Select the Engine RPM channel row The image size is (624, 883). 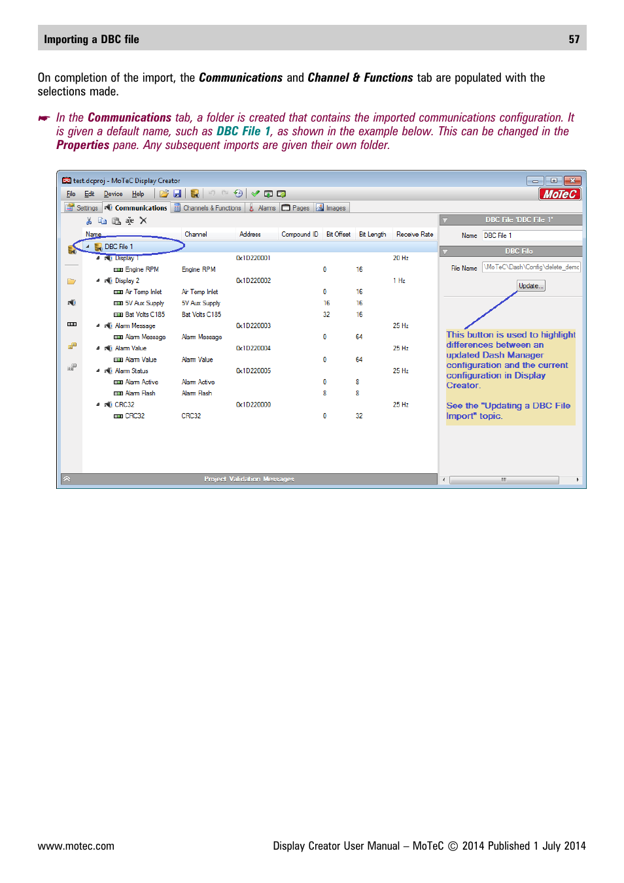point(259,269)
